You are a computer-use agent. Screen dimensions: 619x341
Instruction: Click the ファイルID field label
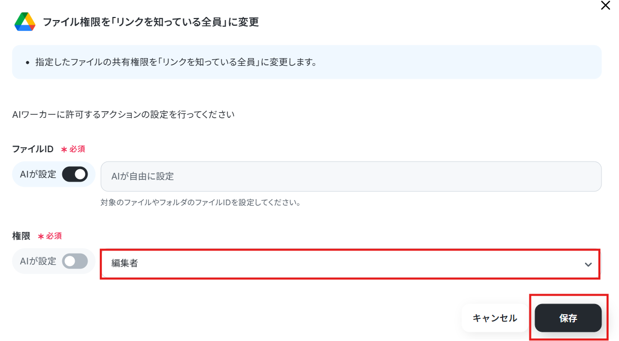[x=33, y=149]
